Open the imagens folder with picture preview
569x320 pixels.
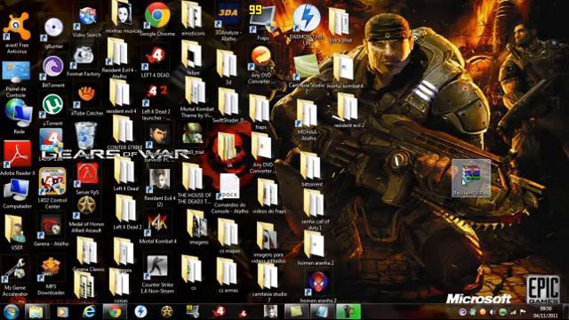tap(197, 224)
